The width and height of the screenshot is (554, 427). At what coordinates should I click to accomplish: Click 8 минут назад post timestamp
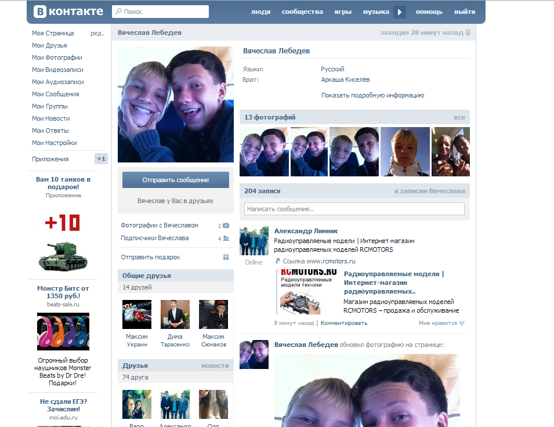pyautogui.click(x=294, y=323)
